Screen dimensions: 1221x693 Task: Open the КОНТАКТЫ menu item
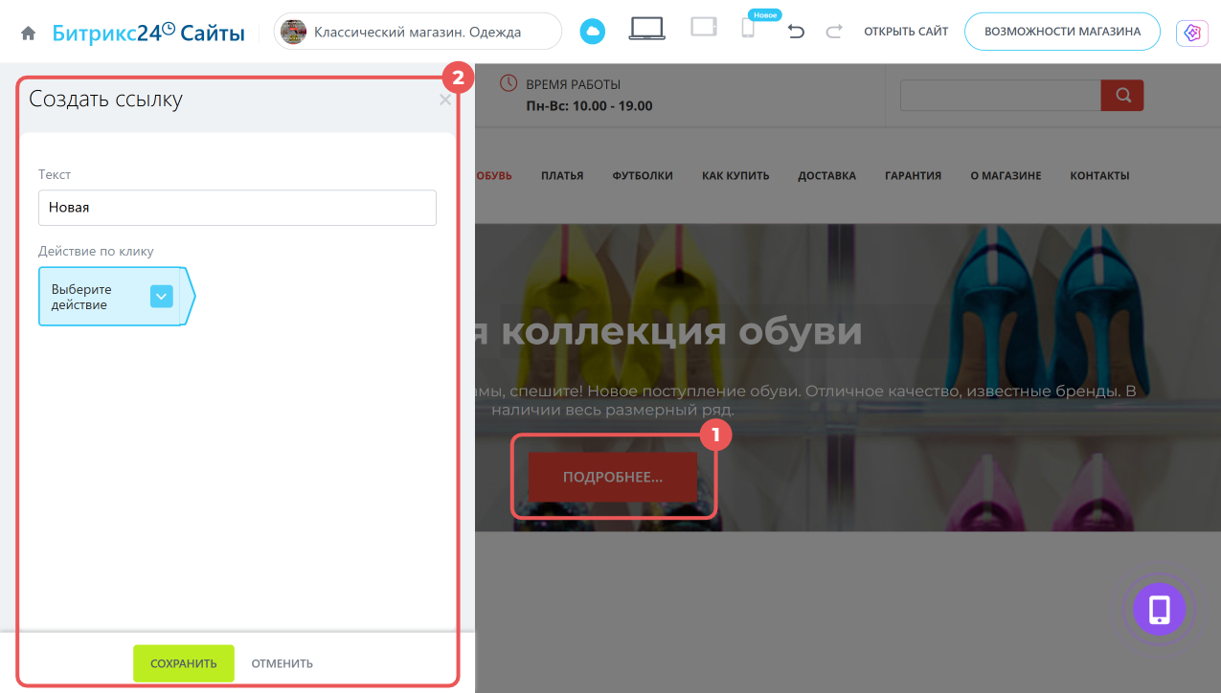pyautogui.click(x=1099, y=175)
